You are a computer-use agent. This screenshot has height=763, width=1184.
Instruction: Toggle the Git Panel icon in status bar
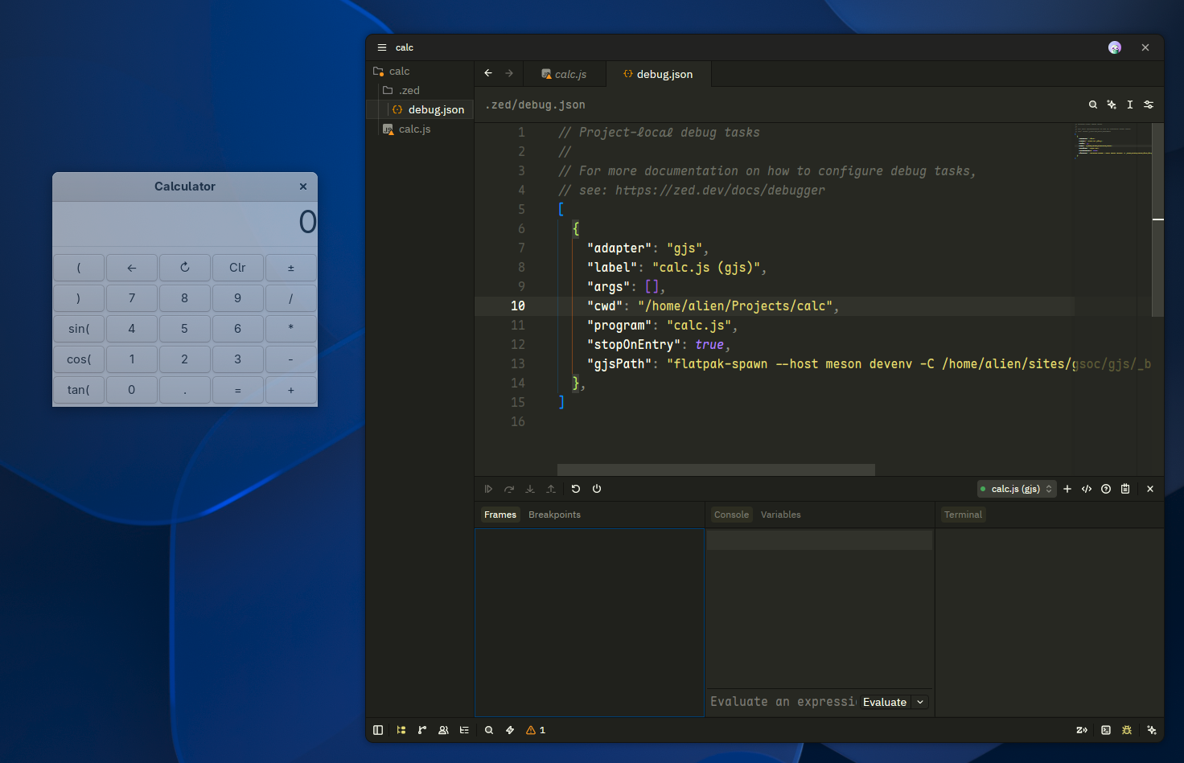pyautogui.click(x=422, y=730)
